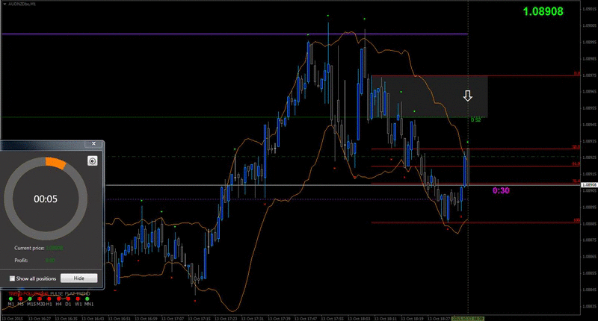Click the 1.08945 price axis label
The height and width of the screenshot is (321, 598).
click(x=589, y=125)
